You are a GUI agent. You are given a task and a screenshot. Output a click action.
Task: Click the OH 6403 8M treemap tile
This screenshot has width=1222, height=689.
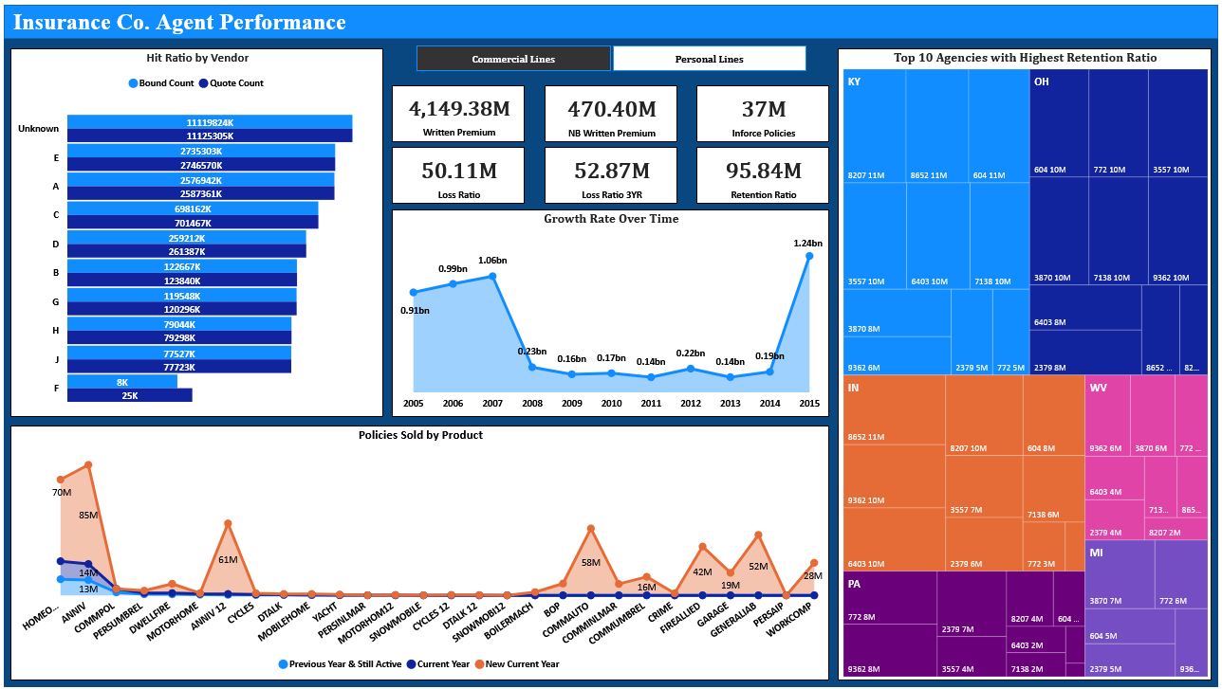coord(1085,307)
